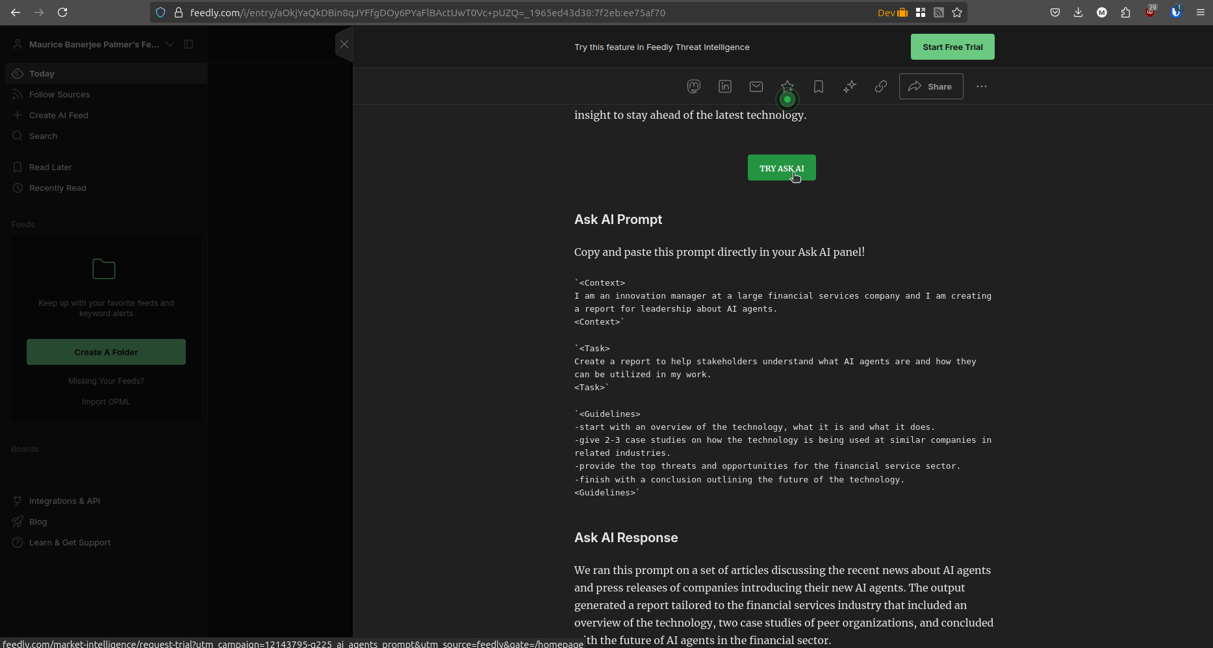The width and height of the screenshot is (1213, 648).
Task: Toggle Read Later bookmark on article
Action: [x=818, y=86]
